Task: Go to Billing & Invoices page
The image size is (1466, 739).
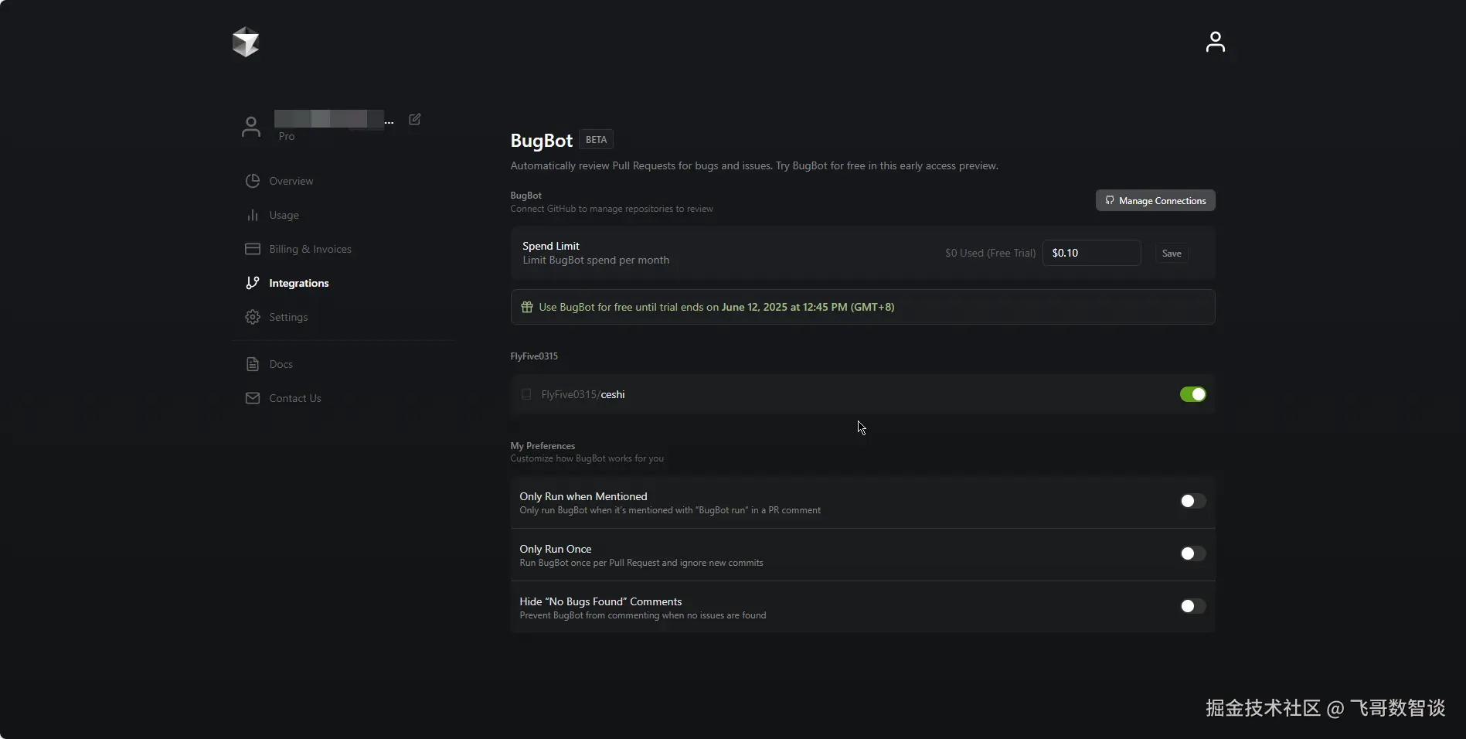Action: 310,249
